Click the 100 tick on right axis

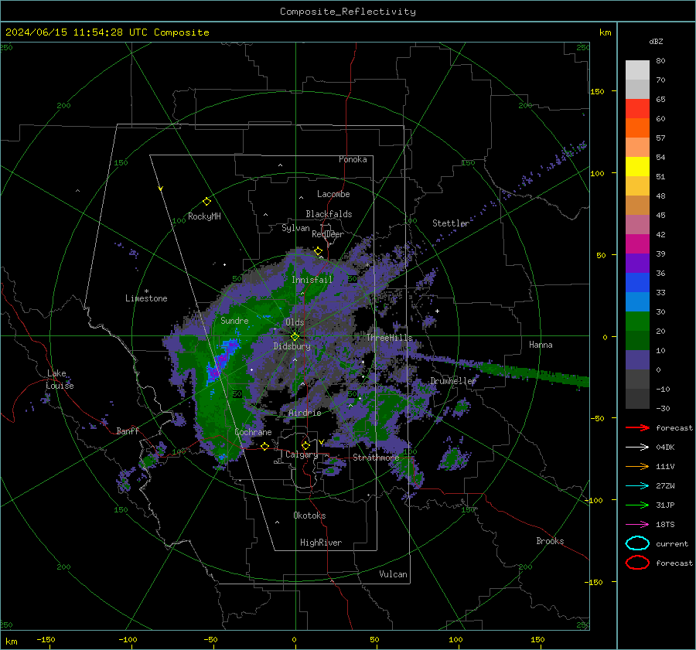pyautogui.click(x=598, y=173)
